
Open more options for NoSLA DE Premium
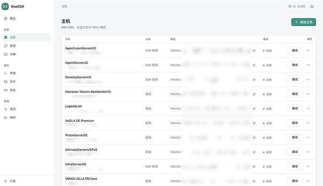pos(308,123)
